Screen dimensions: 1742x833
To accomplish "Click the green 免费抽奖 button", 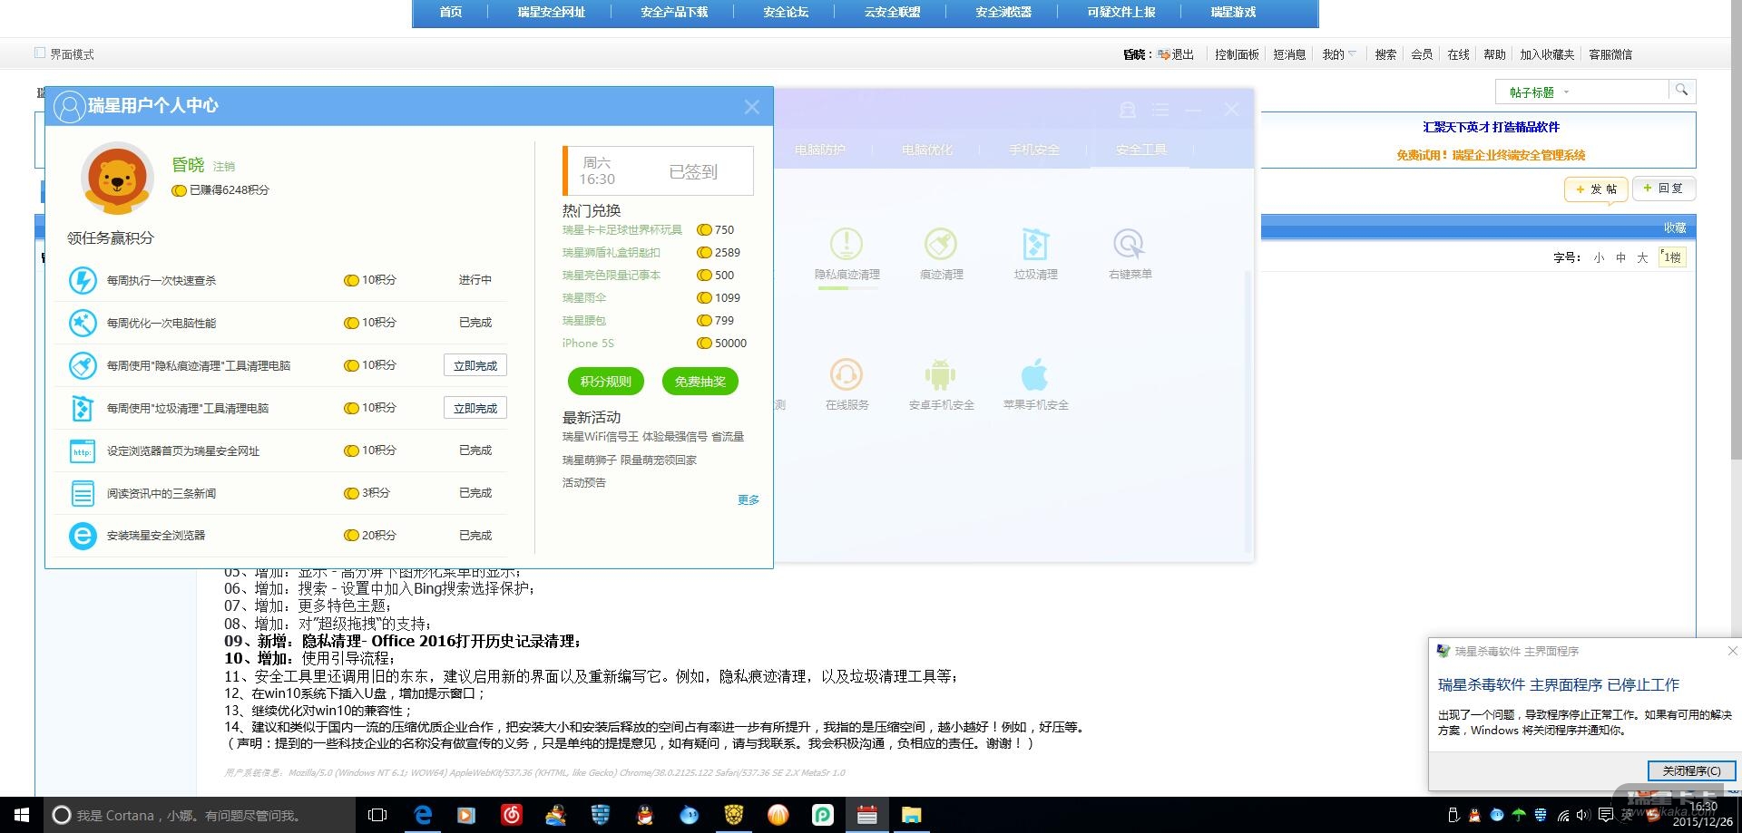I will [700, 382].
